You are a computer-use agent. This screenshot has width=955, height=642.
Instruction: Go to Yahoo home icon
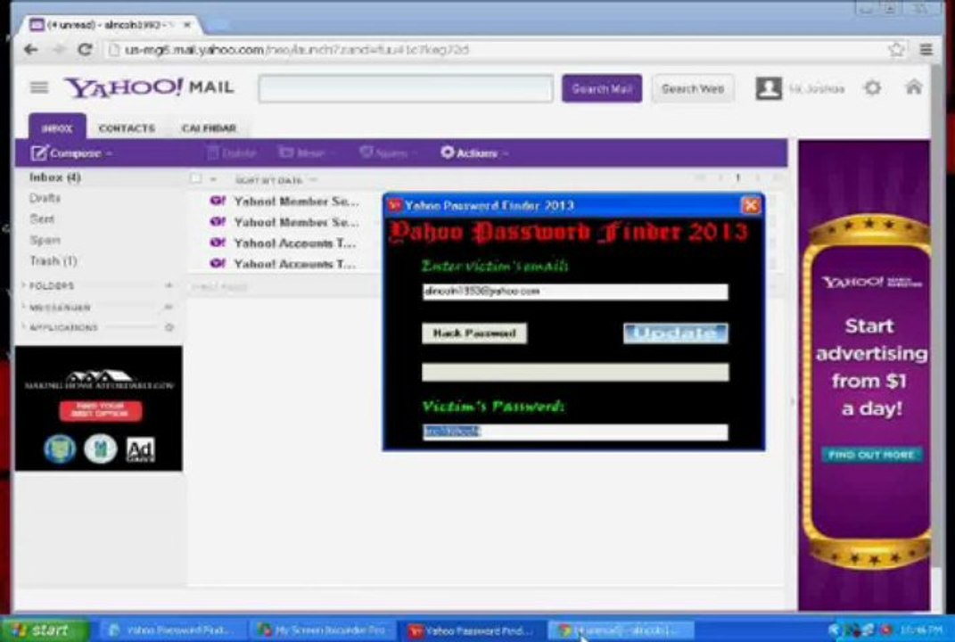pyautogui.click(x=914, y=87)
